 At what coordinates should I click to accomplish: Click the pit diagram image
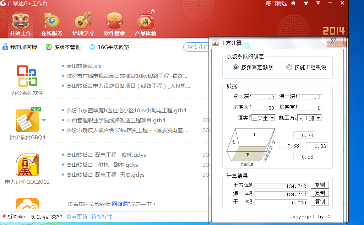pyautogui.click(x=251, y=147)
